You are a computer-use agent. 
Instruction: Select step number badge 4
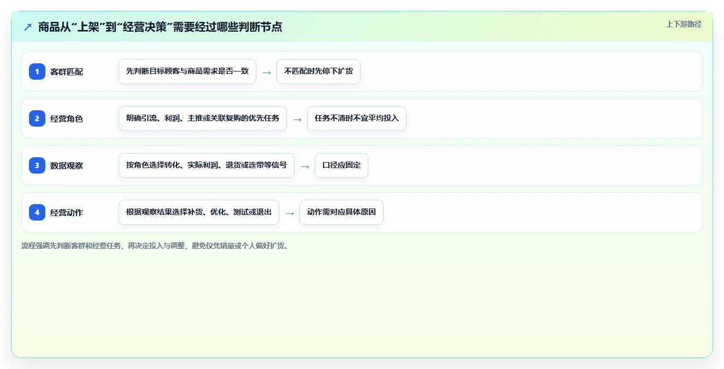pos(37,212)
